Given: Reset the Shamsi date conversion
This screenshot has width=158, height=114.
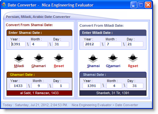Looking at the screenshot, I should [59, 66].
